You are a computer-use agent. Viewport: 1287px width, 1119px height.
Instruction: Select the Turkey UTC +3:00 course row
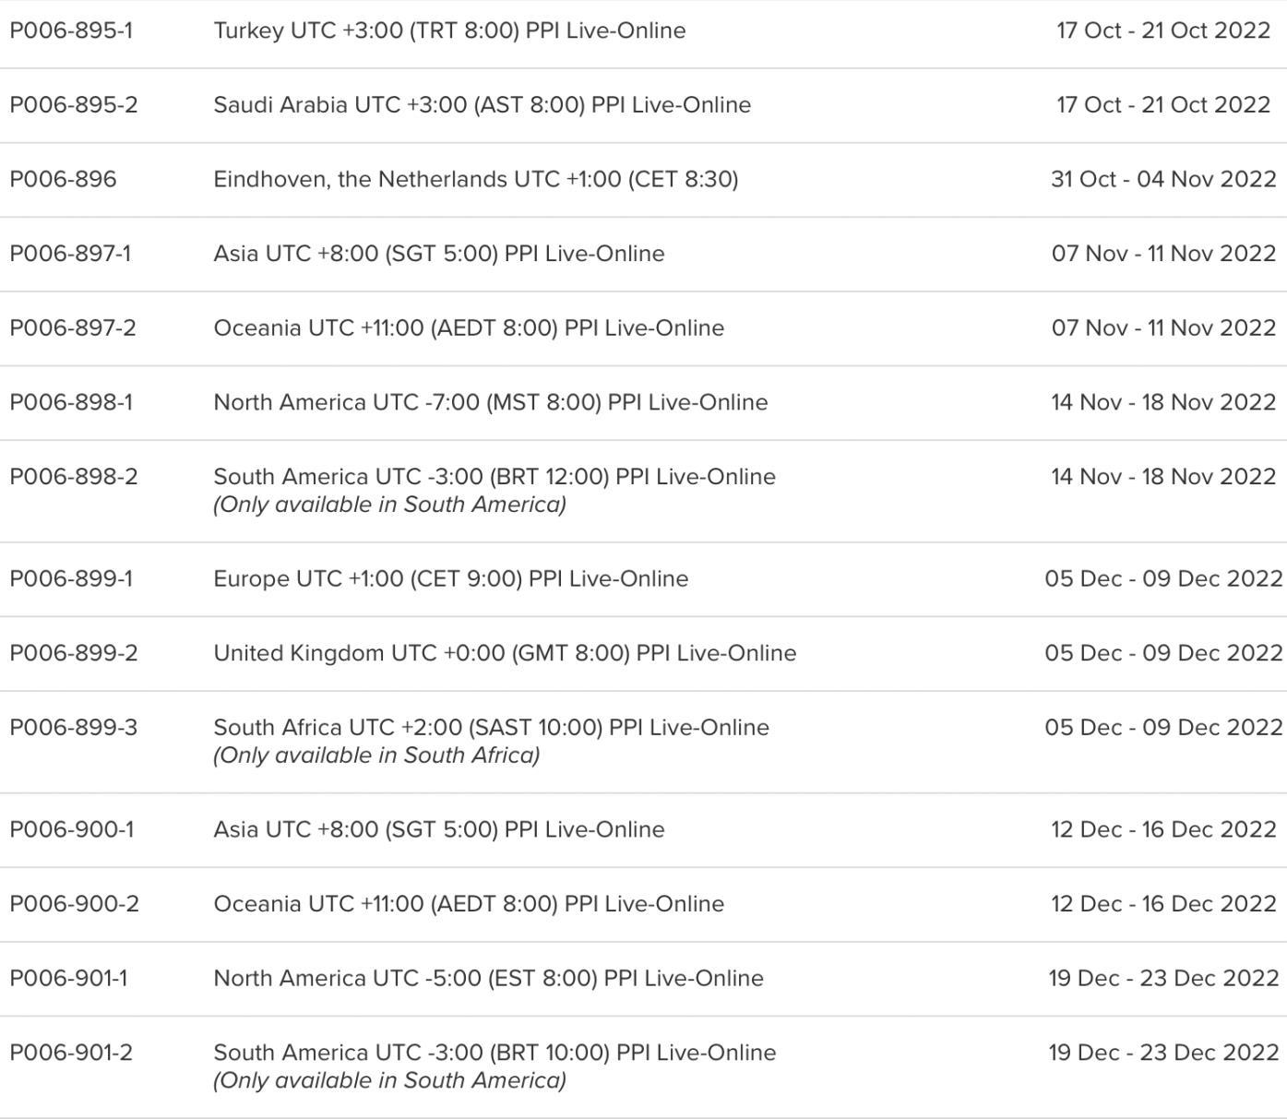click(x=449, y=30)
